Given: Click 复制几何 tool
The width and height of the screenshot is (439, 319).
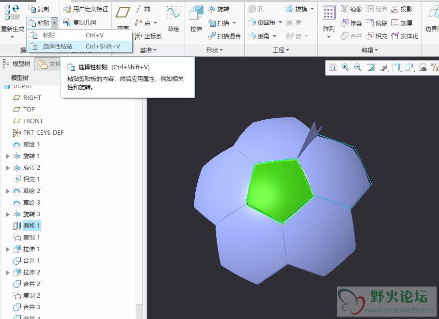Looking at the screenshot, I should [x=80, y=22].
